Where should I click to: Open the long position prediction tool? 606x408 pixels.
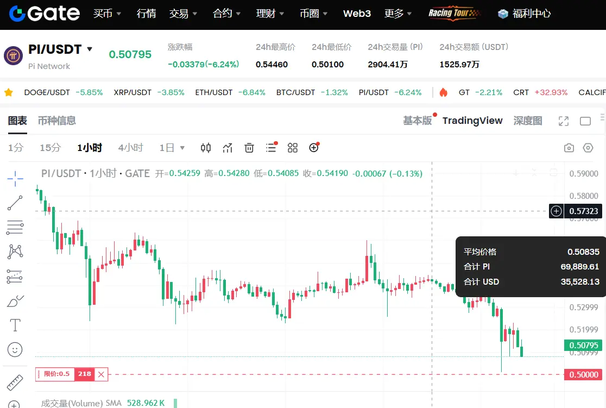(15, 277)
